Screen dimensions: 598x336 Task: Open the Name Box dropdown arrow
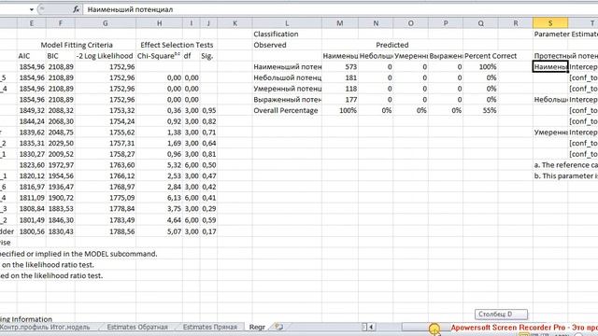pyautogui.click(x=31, y=9)
